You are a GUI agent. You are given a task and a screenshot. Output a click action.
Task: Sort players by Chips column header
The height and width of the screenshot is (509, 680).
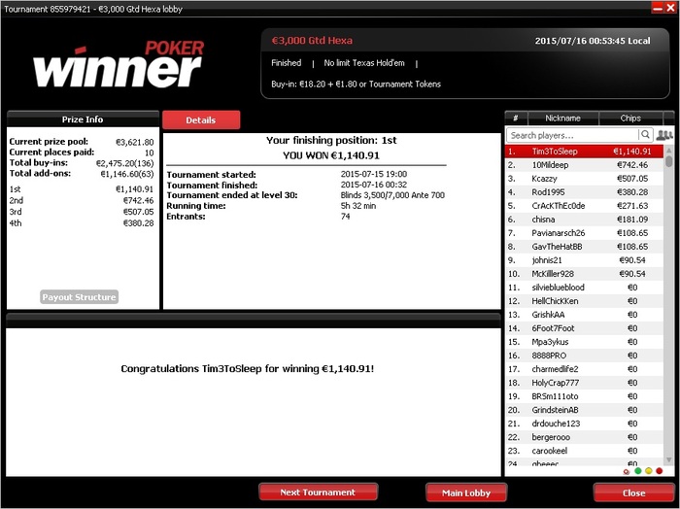630,118
